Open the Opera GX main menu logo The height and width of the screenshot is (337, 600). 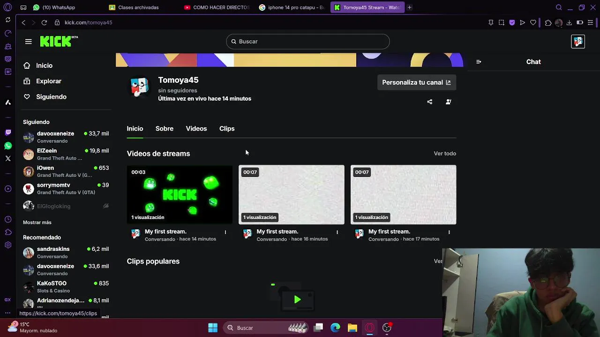tap(7, 7)
